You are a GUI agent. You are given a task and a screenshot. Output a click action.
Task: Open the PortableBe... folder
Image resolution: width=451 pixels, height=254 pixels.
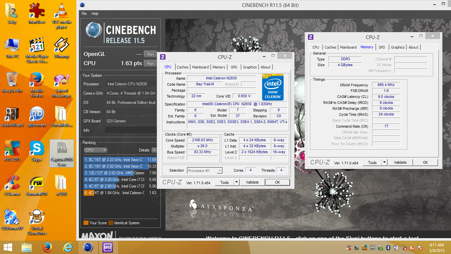(61, 117)
